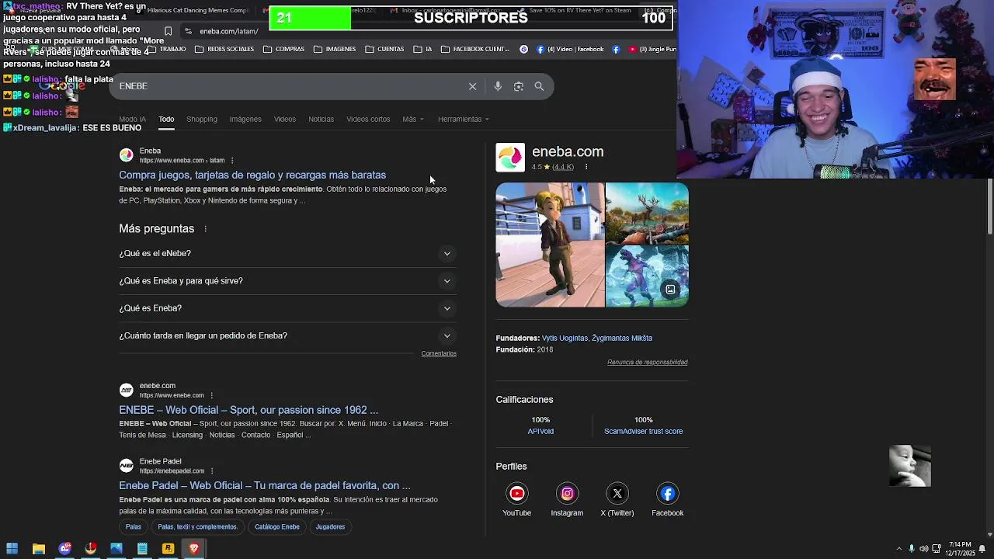Viewport: 994px width, 559px height.
Task: Open more images via the gallery icon
Action: pos(671,290)
